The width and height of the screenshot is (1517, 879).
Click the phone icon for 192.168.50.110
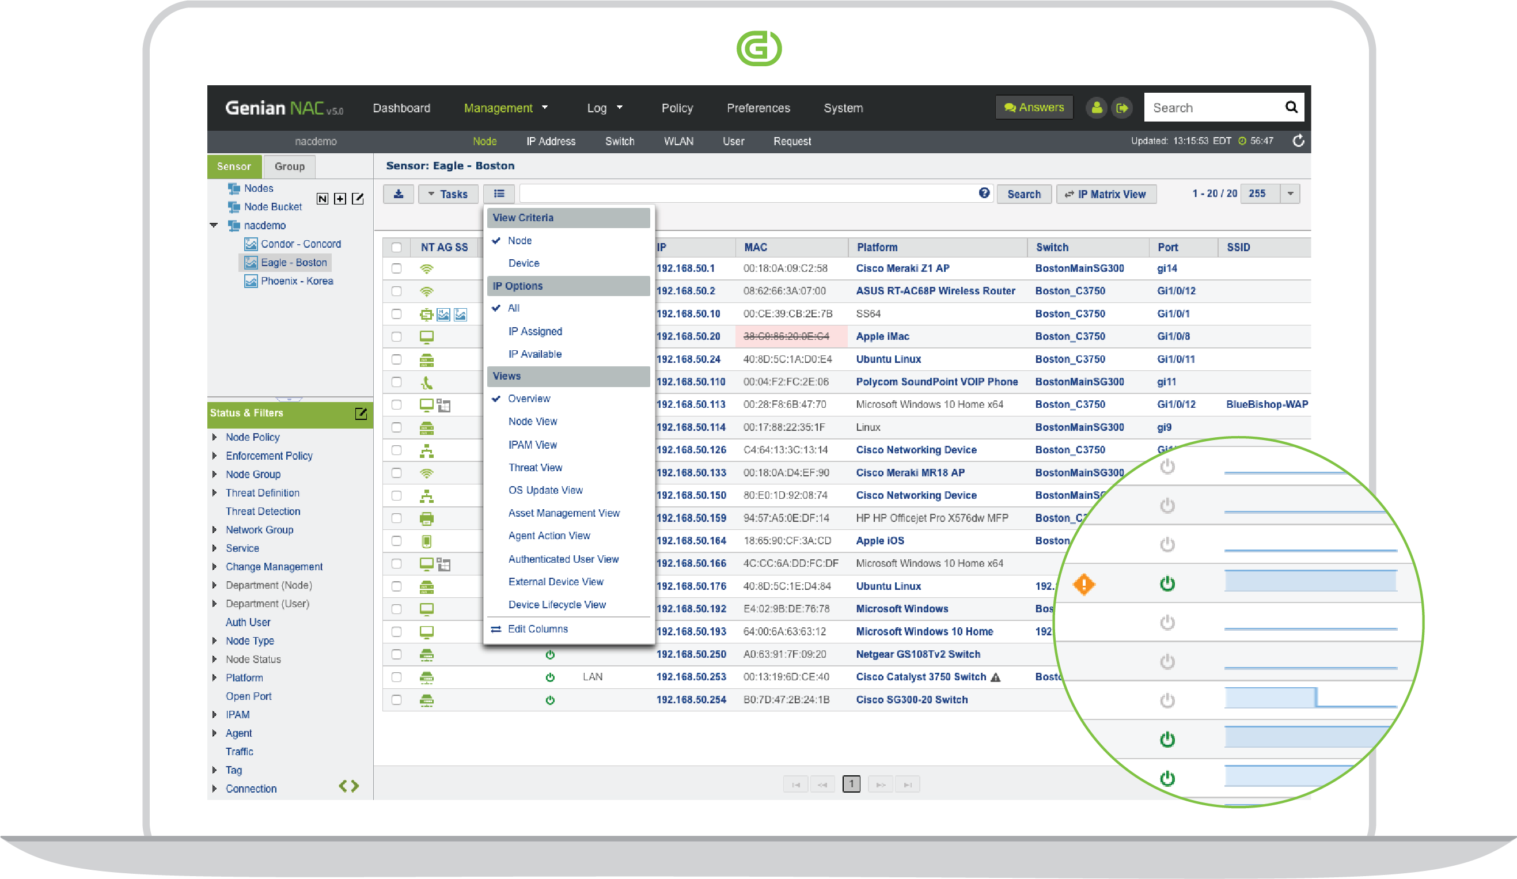pyautogui.click(x=426, y=382)
